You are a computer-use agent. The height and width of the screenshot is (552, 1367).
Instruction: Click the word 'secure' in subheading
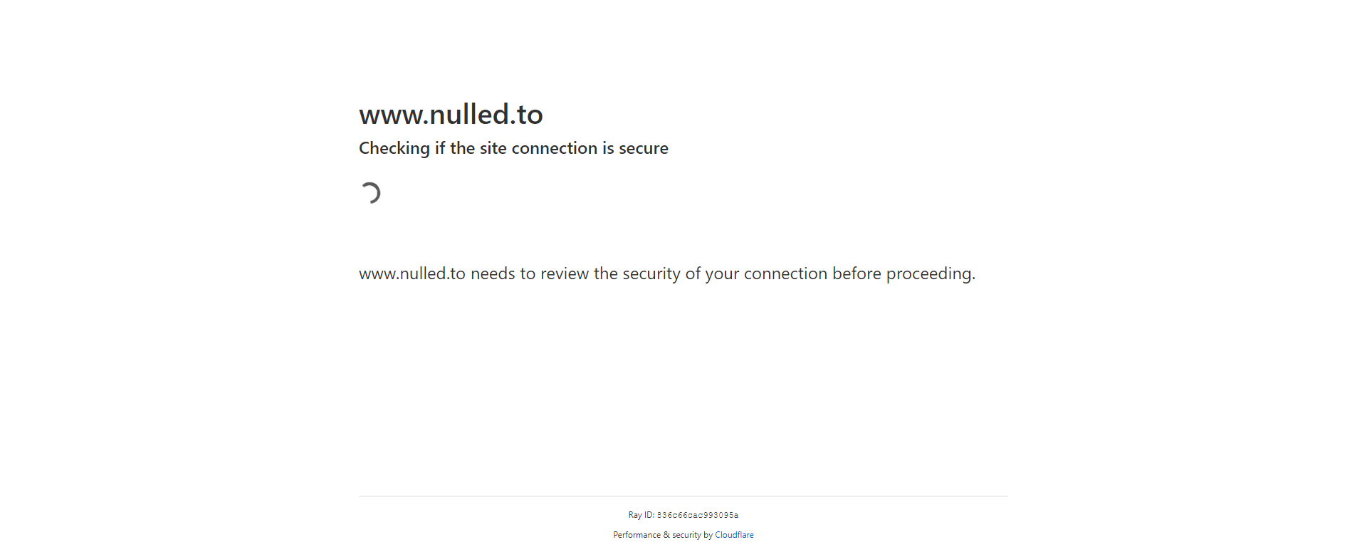pyautogui.click(x=644, y=148)
